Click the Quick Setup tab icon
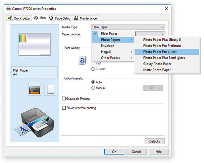The height and width of the screenshot is (163, 204). (x=10, y=18)
